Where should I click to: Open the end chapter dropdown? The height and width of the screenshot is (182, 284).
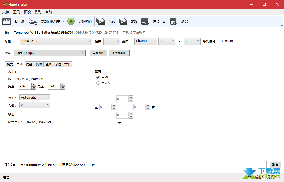192,41
